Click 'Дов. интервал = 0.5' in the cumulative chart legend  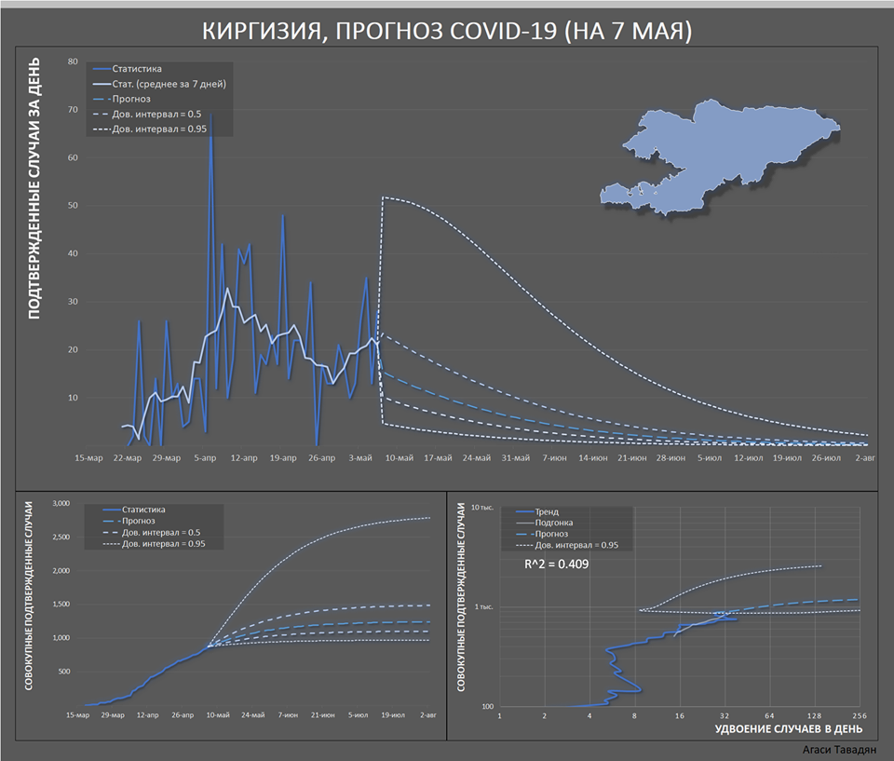pos(160,532)
